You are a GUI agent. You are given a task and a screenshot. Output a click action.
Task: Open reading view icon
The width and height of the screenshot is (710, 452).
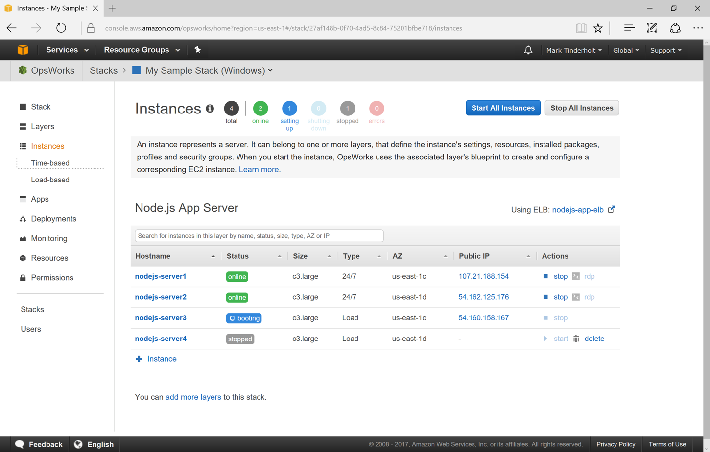(x=581, y=28)
